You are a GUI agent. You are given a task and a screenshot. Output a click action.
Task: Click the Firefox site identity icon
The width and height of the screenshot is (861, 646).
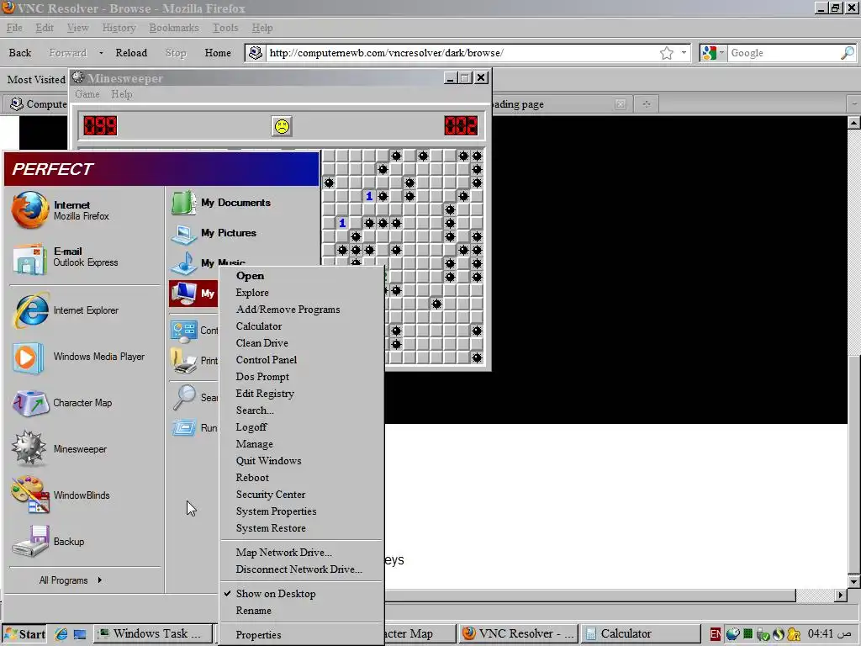255,53
